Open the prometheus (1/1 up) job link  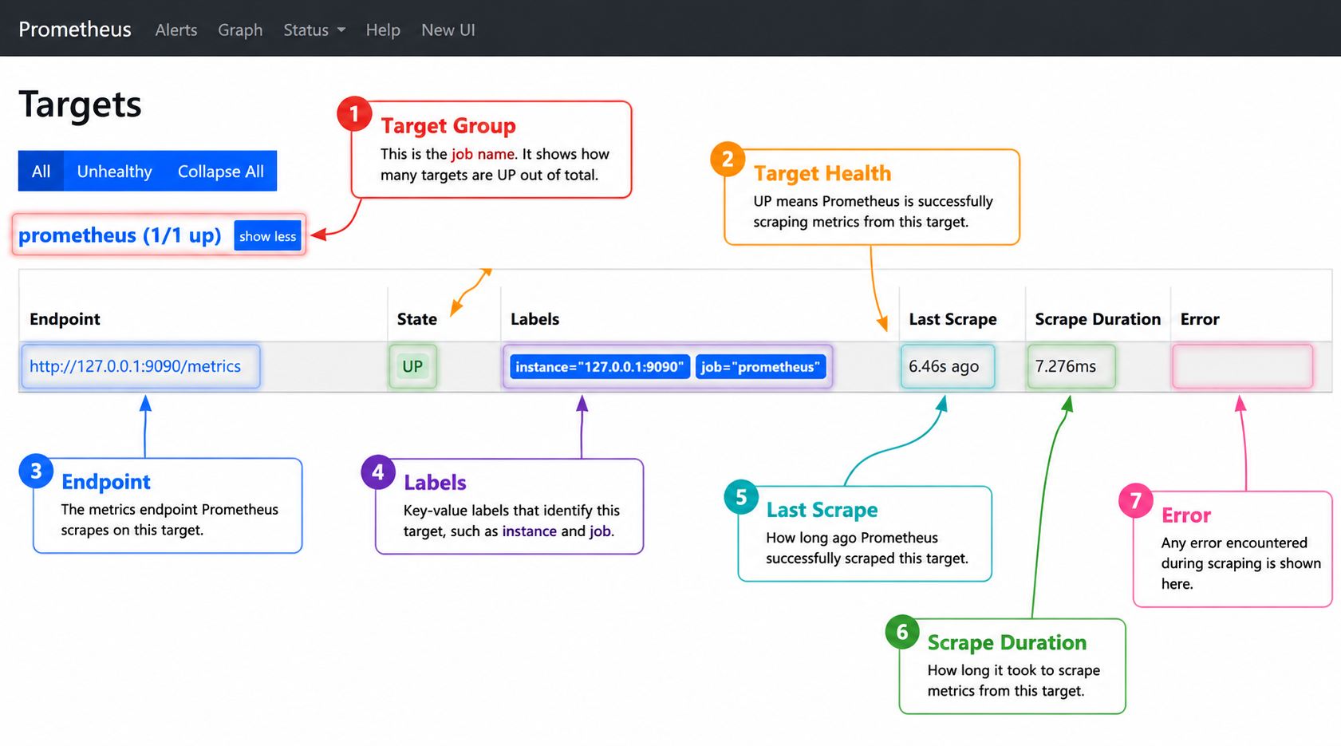[x=120, y=235]
